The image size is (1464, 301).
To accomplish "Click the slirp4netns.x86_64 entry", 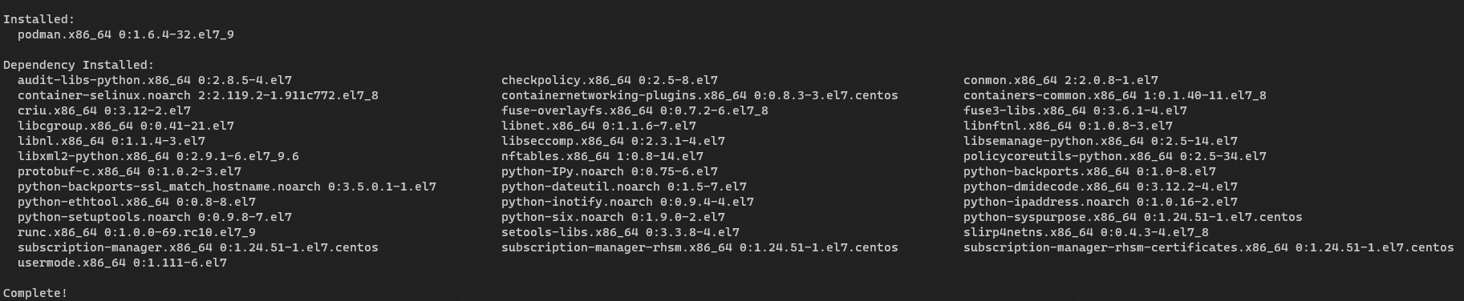I will pos(1086,232).
